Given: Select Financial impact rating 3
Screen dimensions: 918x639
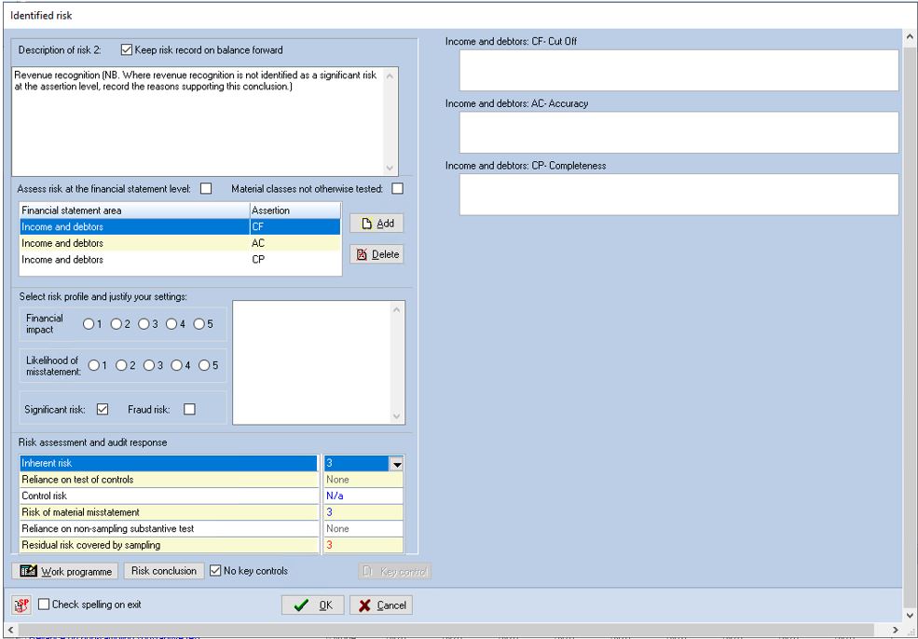Looking at the screenshot, I should 144,323.
